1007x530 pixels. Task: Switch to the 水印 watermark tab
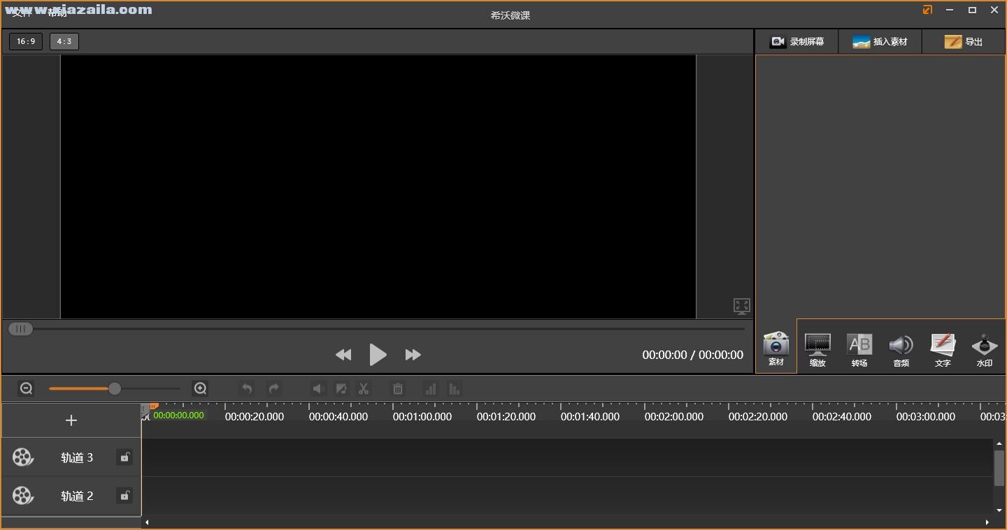tap(985, 350)
